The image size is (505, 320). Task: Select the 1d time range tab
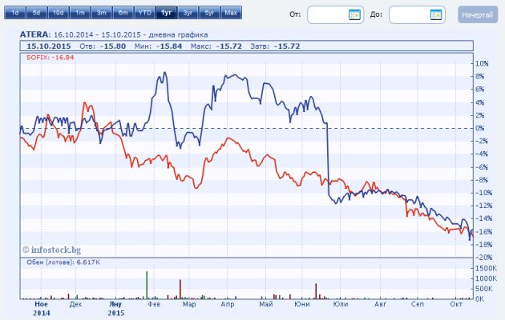coord(14,13)
